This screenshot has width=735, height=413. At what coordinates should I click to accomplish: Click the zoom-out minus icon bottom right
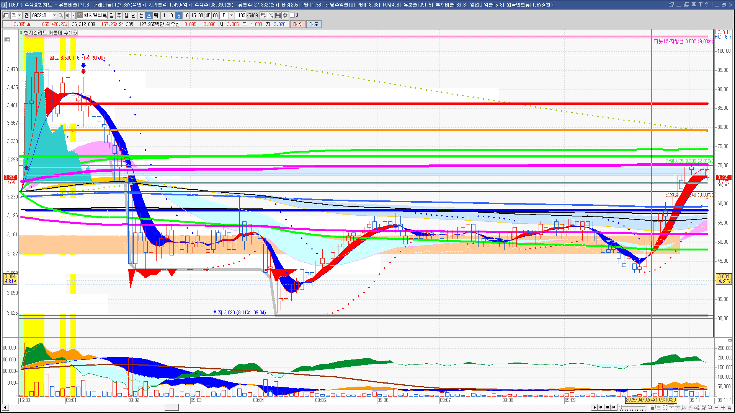717,408
